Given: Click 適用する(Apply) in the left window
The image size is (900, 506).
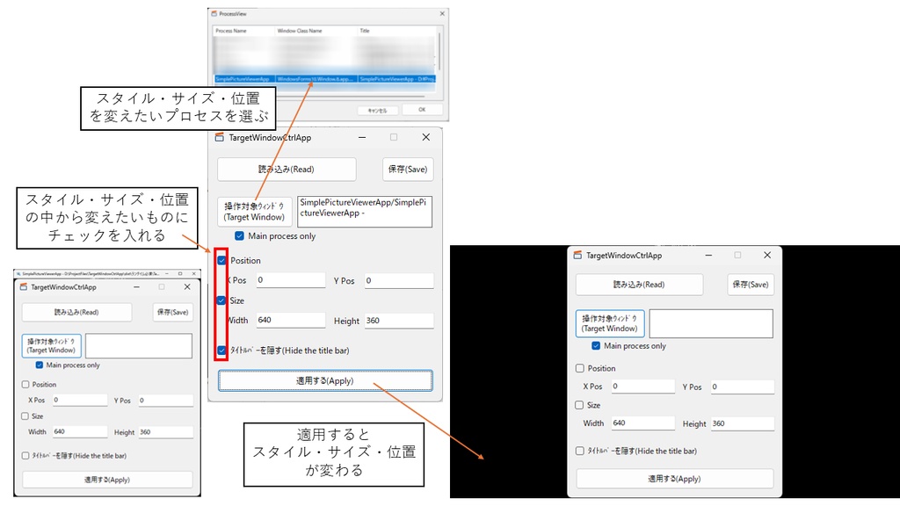Looking at the screenshot, I should point(107,480).
